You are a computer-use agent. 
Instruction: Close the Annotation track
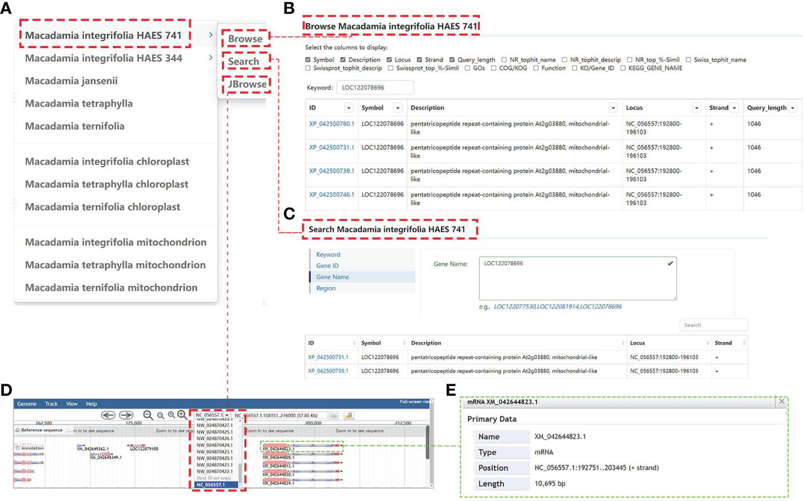pyautogui.click(x=18, y=448)
